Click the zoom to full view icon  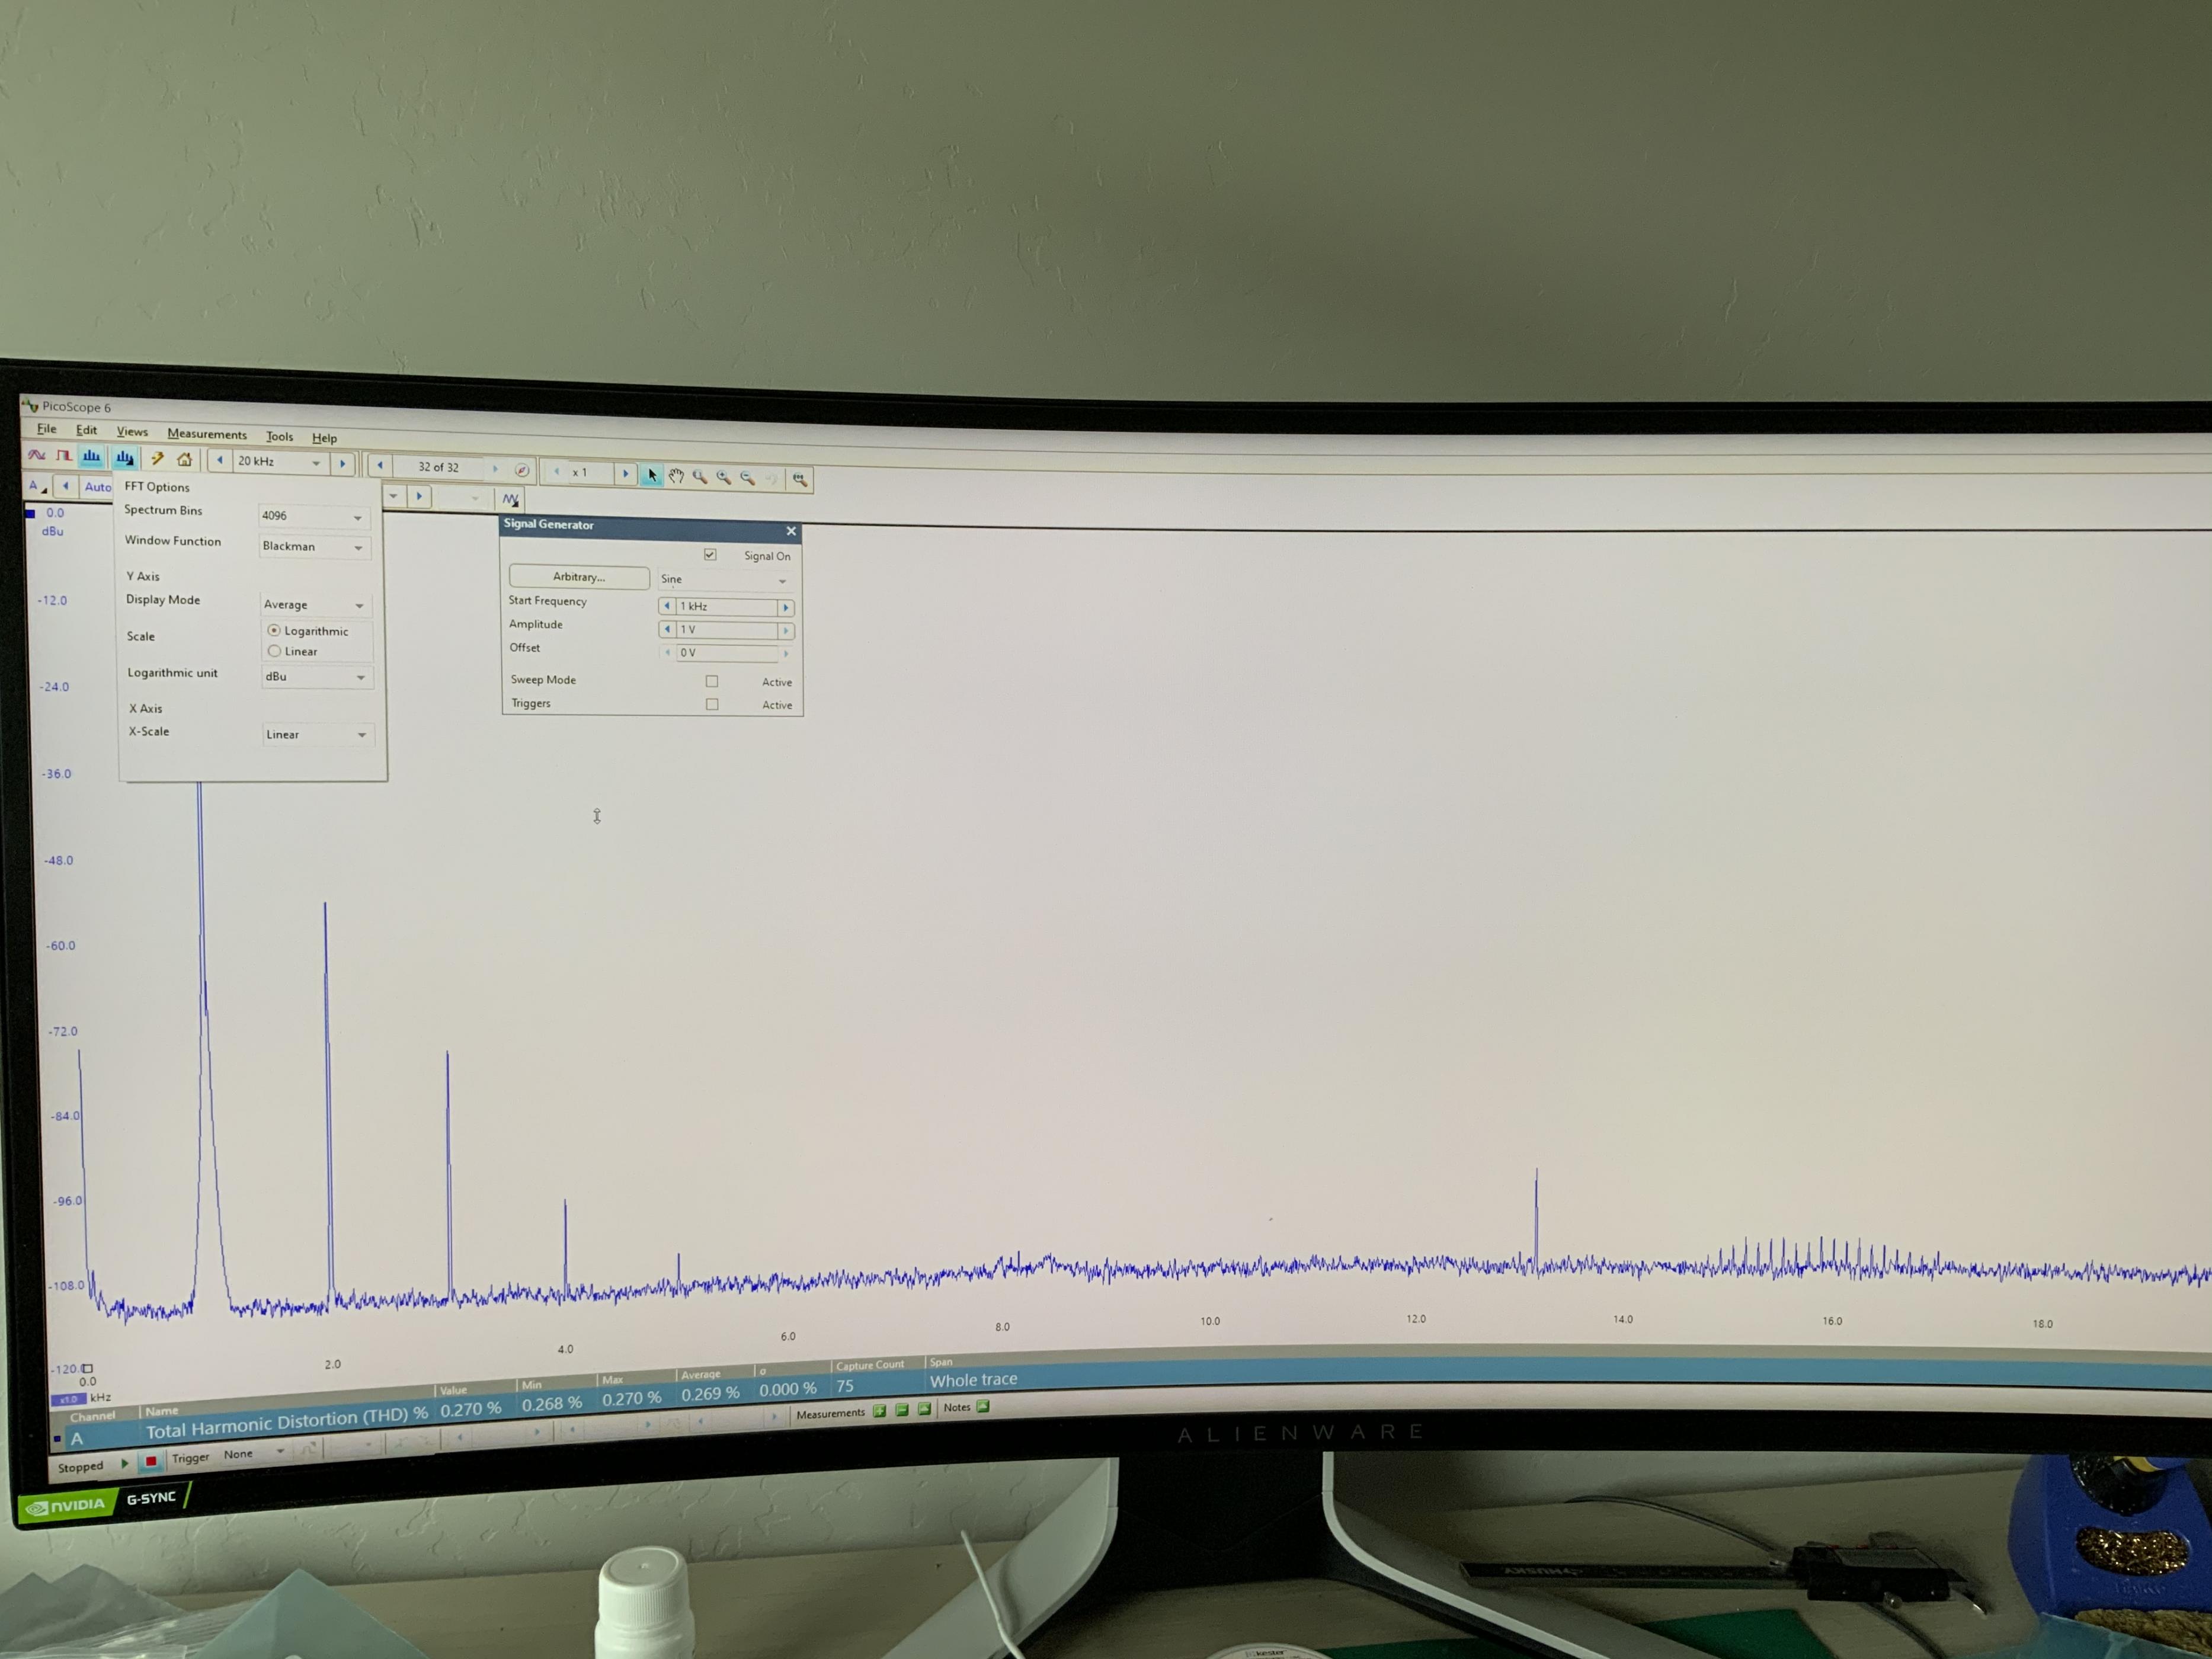click(799, 479)
